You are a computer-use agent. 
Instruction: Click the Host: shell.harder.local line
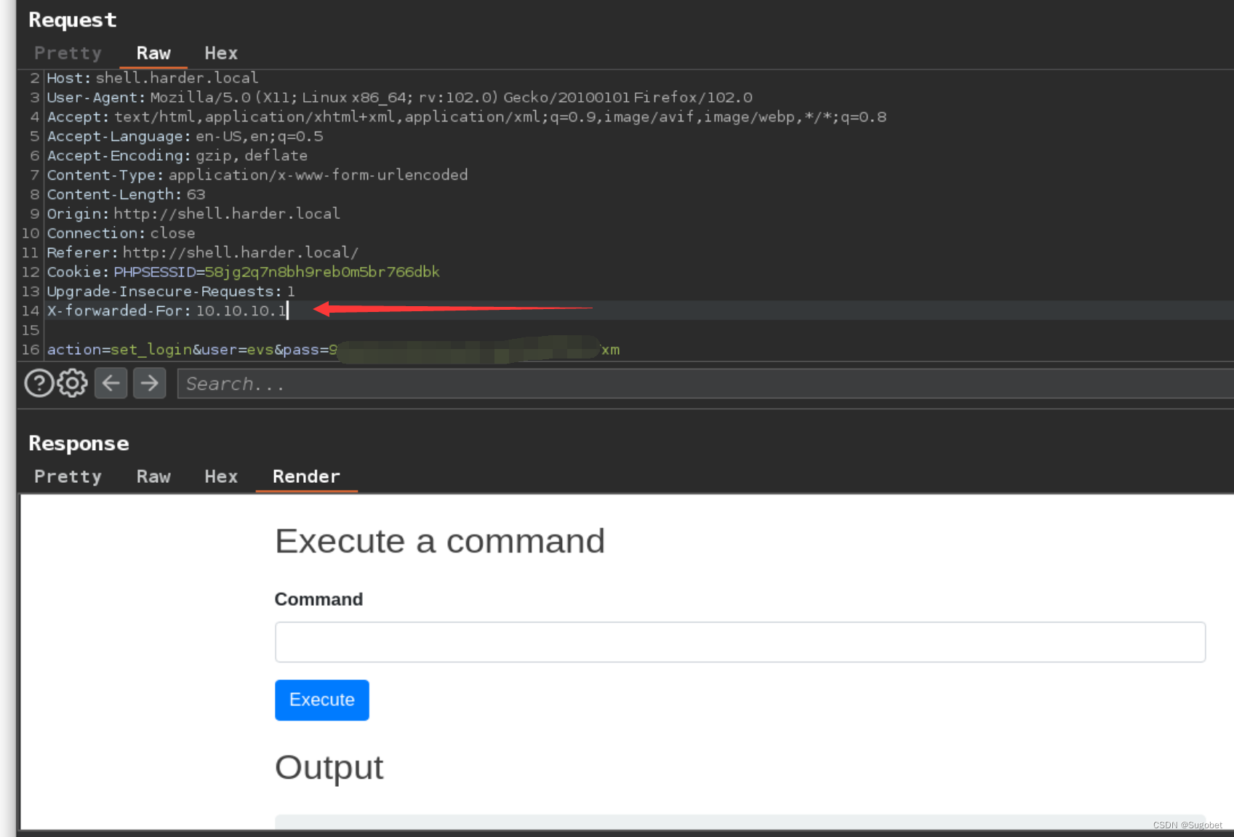pos(153,78)
